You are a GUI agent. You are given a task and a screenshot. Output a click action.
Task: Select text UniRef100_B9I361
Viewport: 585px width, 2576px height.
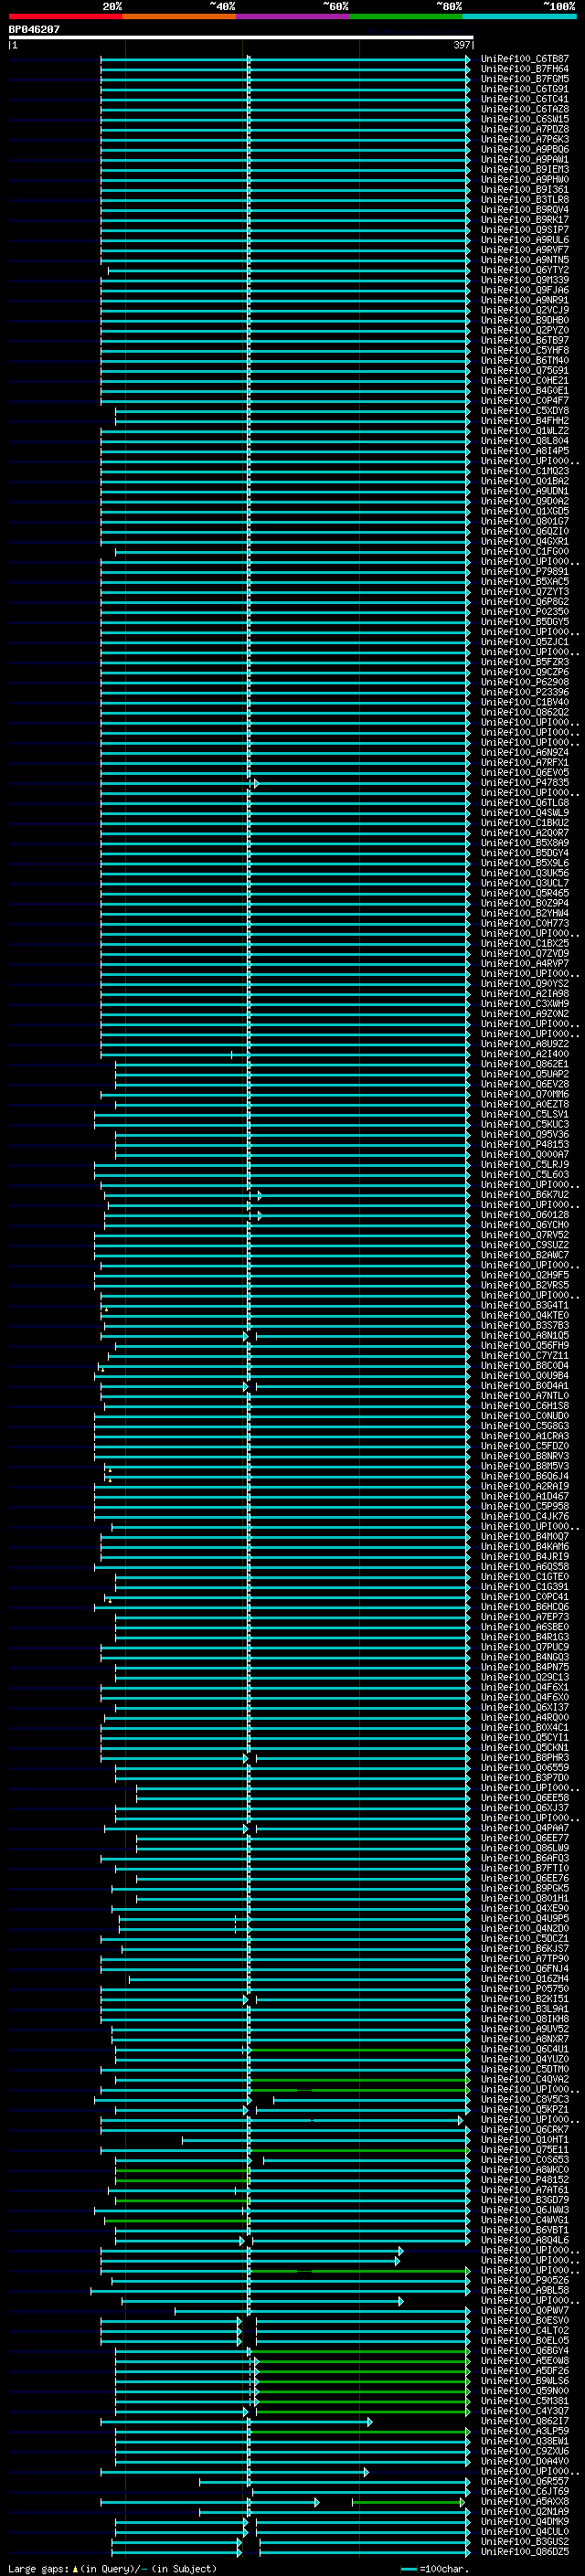525,190
